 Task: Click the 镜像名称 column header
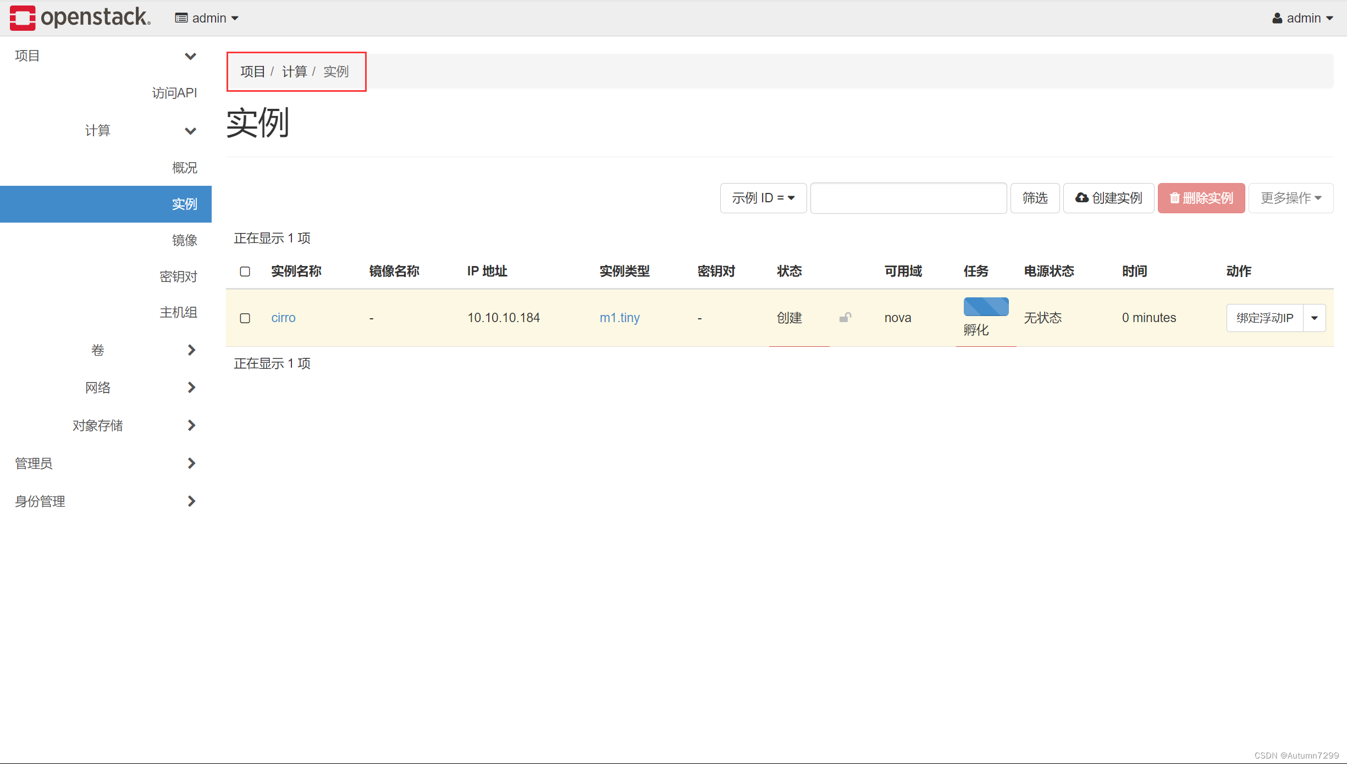[x=394, y=271]
